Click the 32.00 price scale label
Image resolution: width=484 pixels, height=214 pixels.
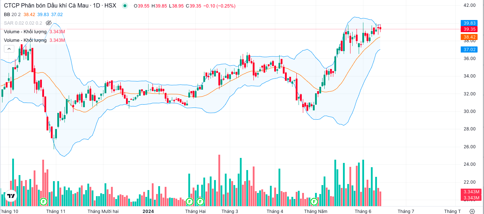coord(470,94)
